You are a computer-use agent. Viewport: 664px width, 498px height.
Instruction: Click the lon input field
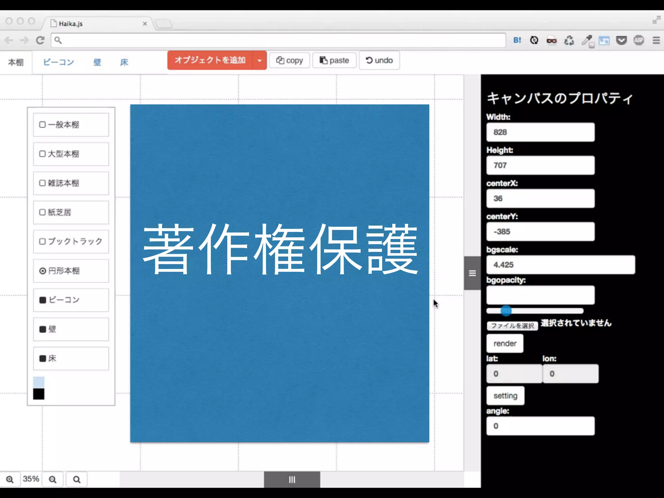pos(571,374)
